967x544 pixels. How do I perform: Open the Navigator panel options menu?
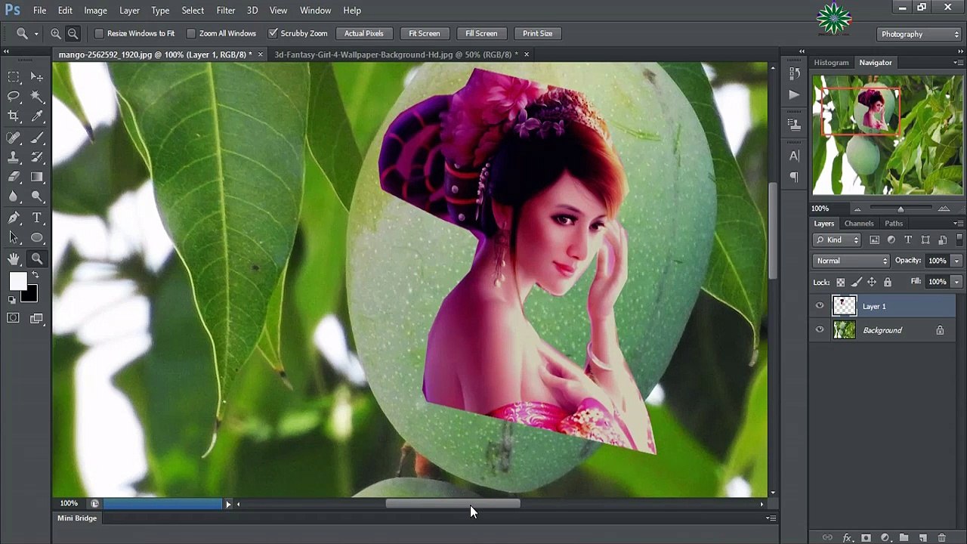[958, 63]
